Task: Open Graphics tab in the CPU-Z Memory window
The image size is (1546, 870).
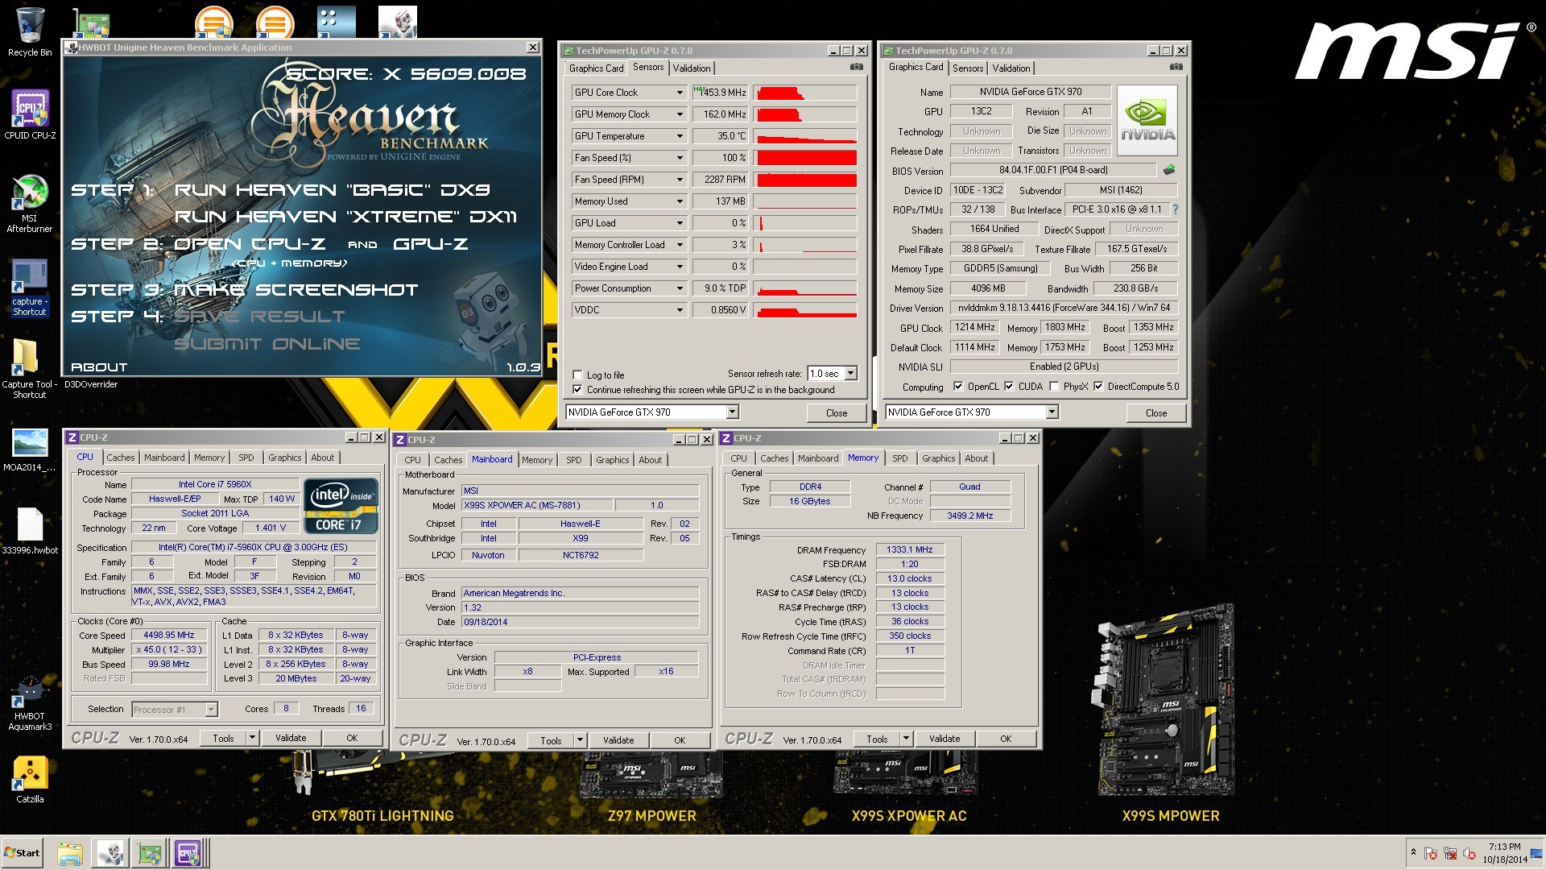Action: (x=938, y=458)
